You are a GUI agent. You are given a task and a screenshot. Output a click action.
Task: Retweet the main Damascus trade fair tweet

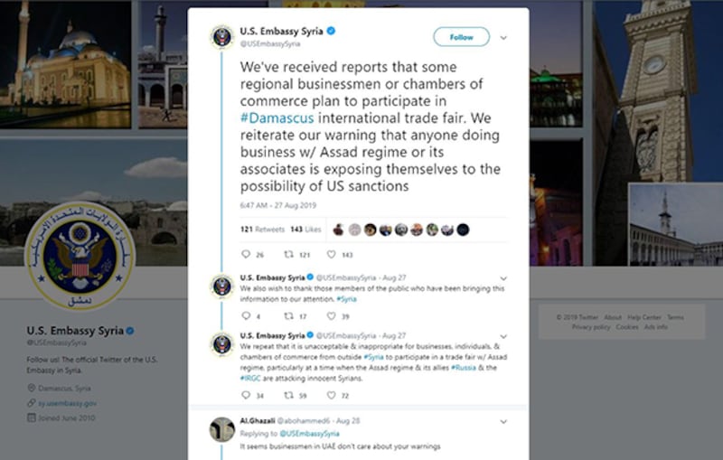click(288, 254)
